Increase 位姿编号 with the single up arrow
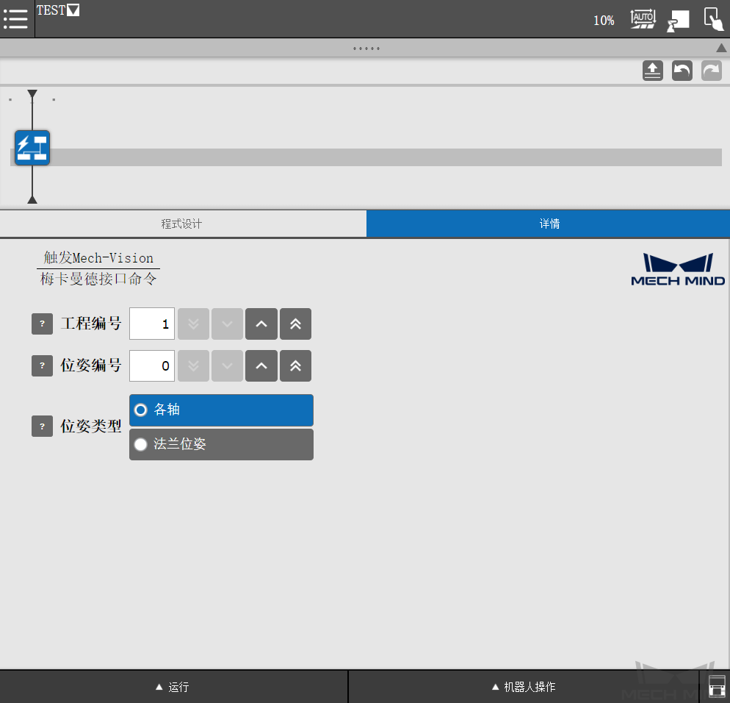Screen dimensions: 730x703 (261, 365)
